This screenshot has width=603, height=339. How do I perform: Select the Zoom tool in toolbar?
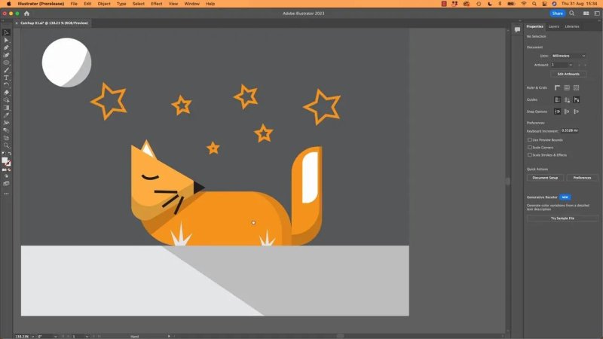pos(6,145)
